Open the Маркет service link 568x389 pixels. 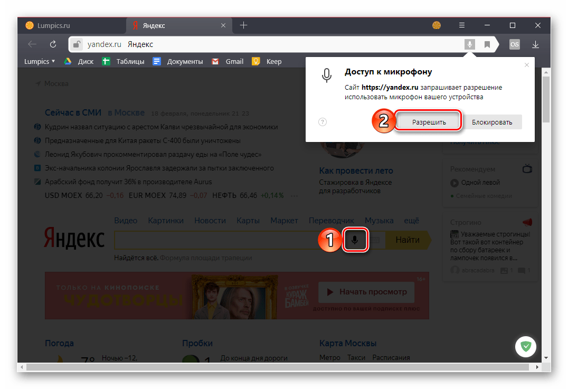pyautogui.click(x=284, y=221)
